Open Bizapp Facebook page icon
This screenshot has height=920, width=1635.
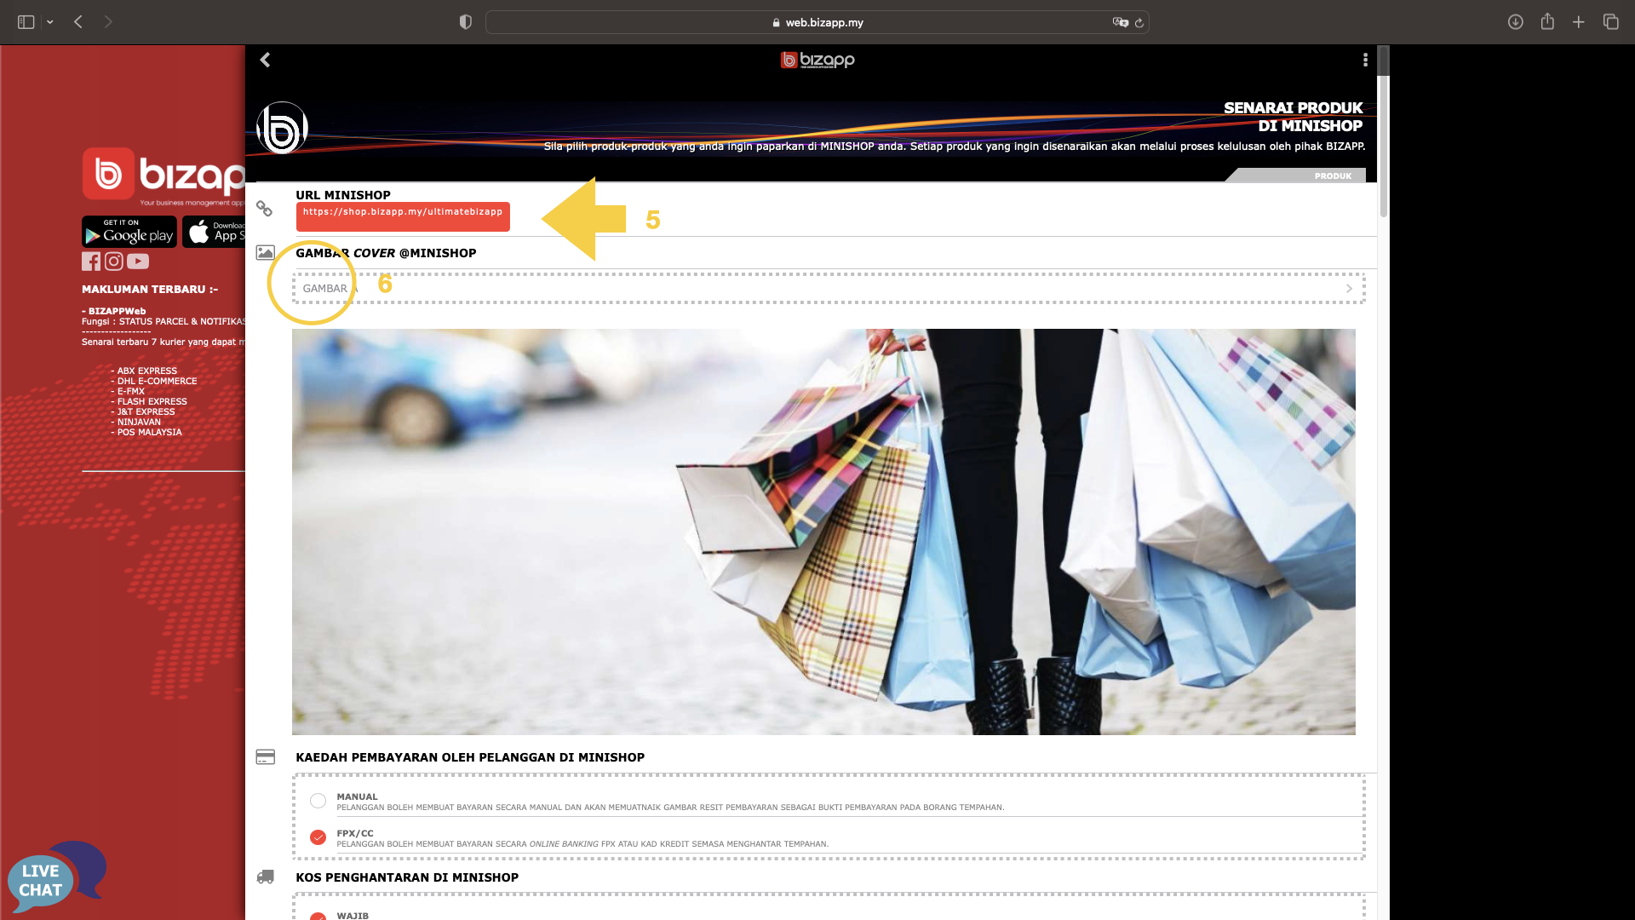(91, 262)
